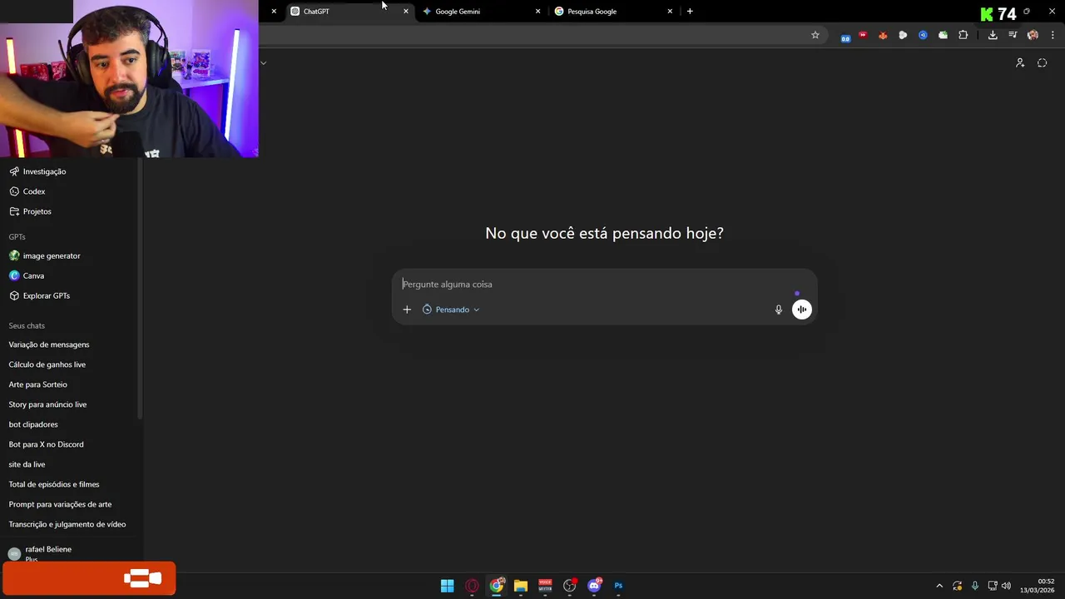
Task: Close the ChatGPT tab
Action: tap(406, 12)
